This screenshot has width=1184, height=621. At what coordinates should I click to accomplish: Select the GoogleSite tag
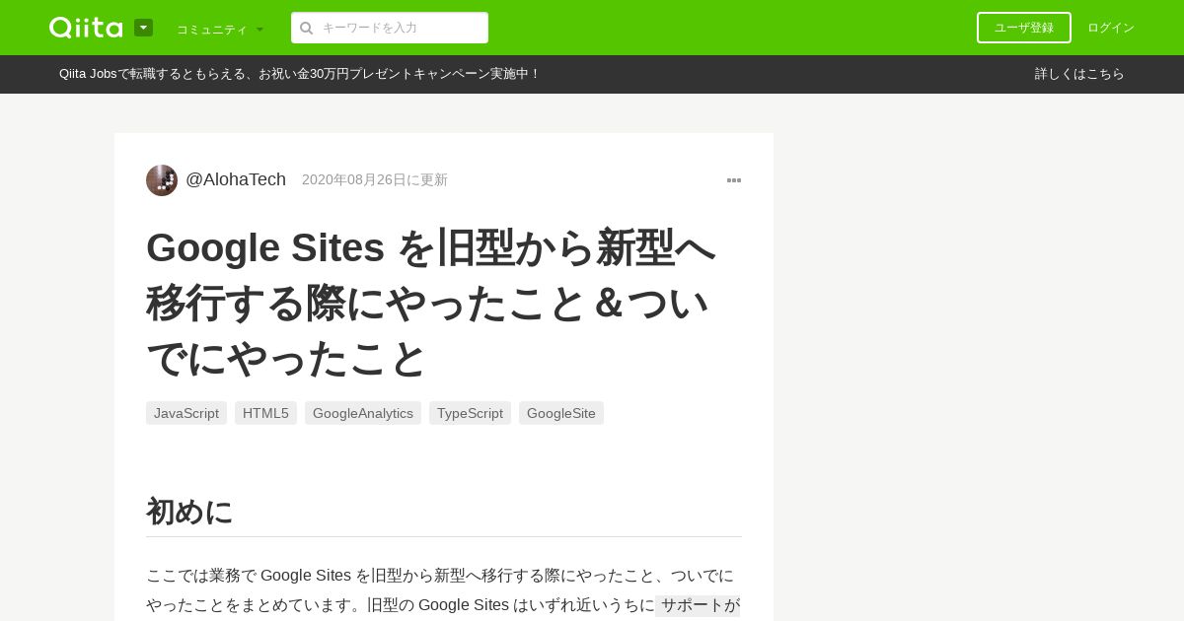coord(561,413)
